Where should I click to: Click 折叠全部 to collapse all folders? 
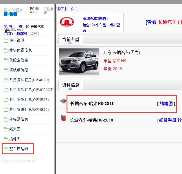[48, 10]
